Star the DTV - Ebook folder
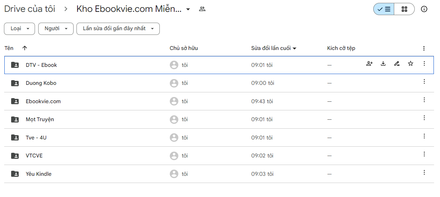440x197 pixels. click(410, 64)
